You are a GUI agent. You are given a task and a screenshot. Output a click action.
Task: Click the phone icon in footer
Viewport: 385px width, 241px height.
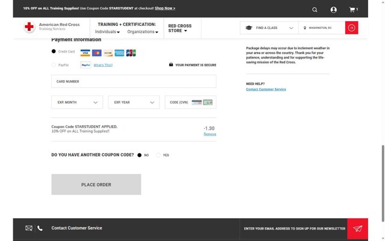[x=40, y=228]
